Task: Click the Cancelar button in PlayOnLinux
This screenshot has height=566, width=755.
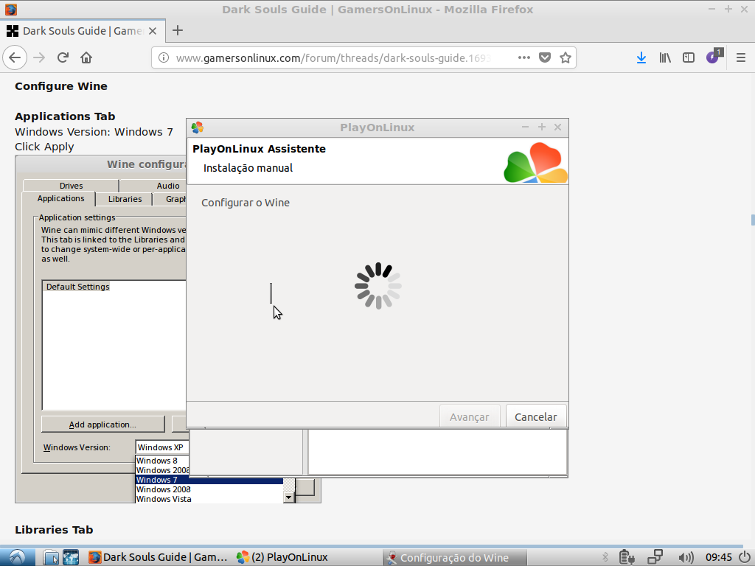Action: click(535, 417)
